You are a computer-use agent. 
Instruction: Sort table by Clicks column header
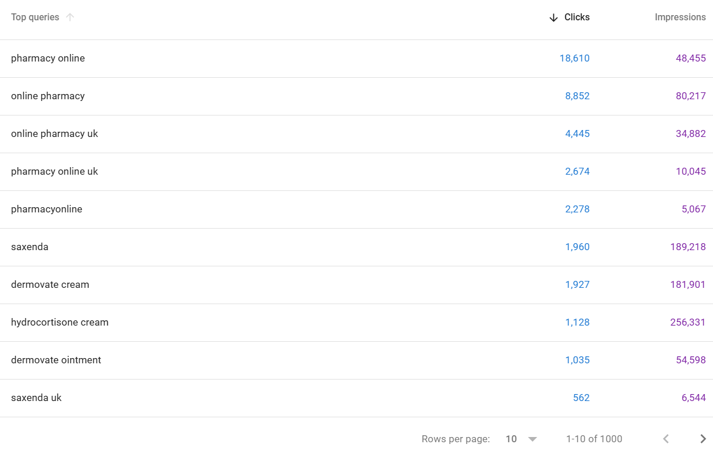coord(577,17)
